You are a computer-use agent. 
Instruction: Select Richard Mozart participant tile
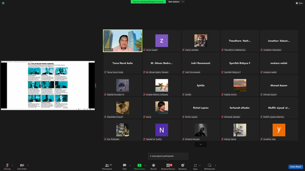coord(201,130)
